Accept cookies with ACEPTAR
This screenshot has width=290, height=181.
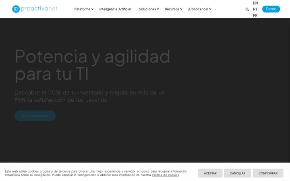point(210,173)
